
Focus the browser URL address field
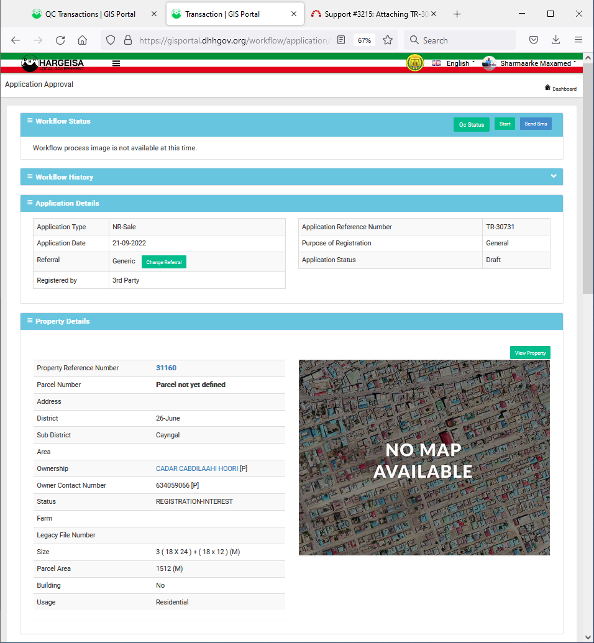pyautogui.click(x=234, y=40)
